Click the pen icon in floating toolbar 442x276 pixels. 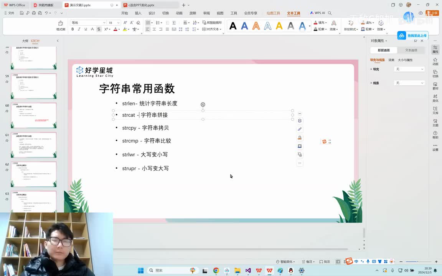tap(300, 129)
